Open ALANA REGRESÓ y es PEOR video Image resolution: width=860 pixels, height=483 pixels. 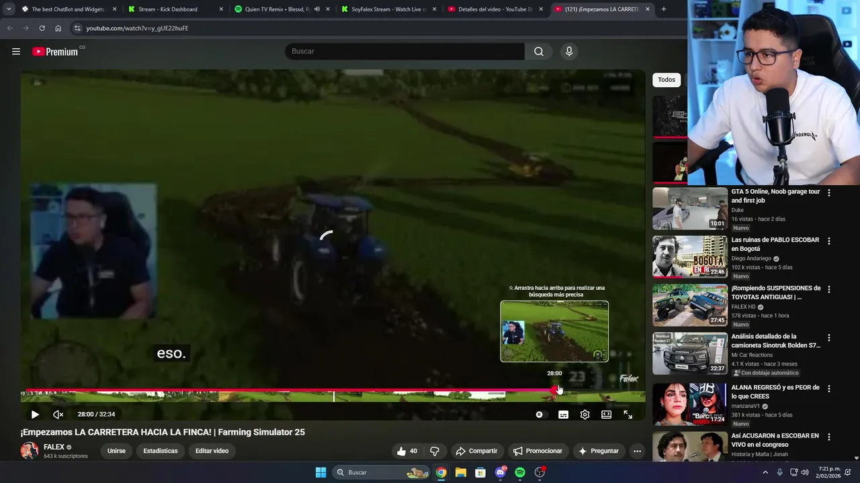775,392
